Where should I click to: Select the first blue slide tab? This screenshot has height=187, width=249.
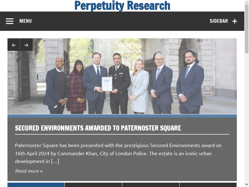tap(36, 185)
